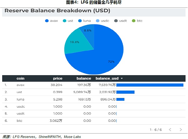Toggle the usdc legend label
Viewport: 188px width, 139px height.
tap(105, 21)
